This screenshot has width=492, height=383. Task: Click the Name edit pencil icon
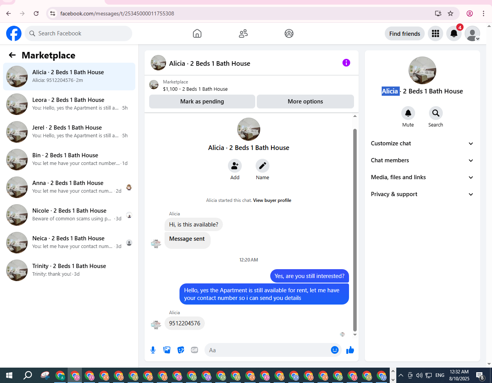coord(263,166)
